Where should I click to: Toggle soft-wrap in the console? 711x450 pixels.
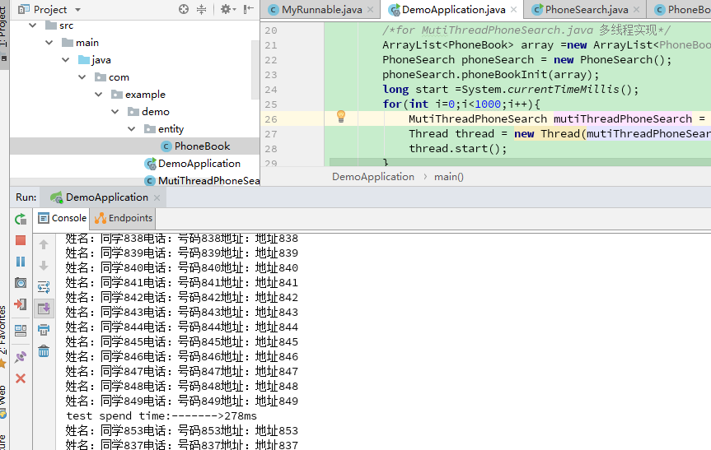44,287
